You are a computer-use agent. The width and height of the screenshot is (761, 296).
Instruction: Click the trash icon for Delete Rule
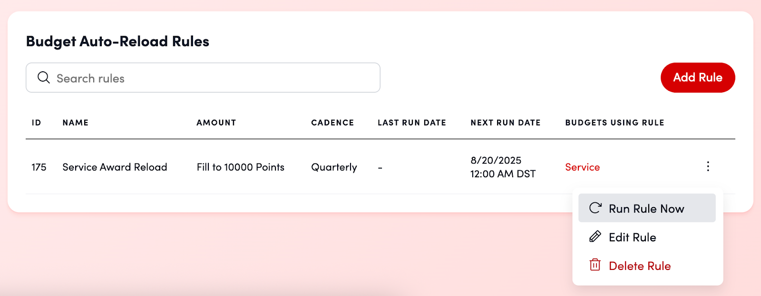595,265
